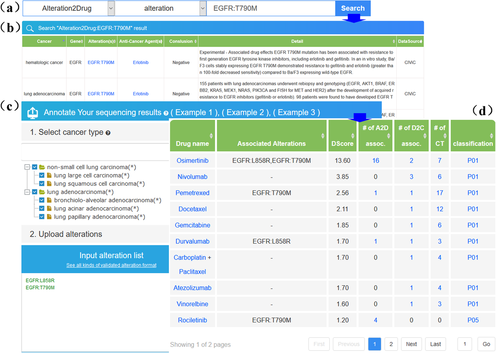This screenshot has height=353, width=496.
Task: Open Nivolumab drug link
Action: [192, 177]
